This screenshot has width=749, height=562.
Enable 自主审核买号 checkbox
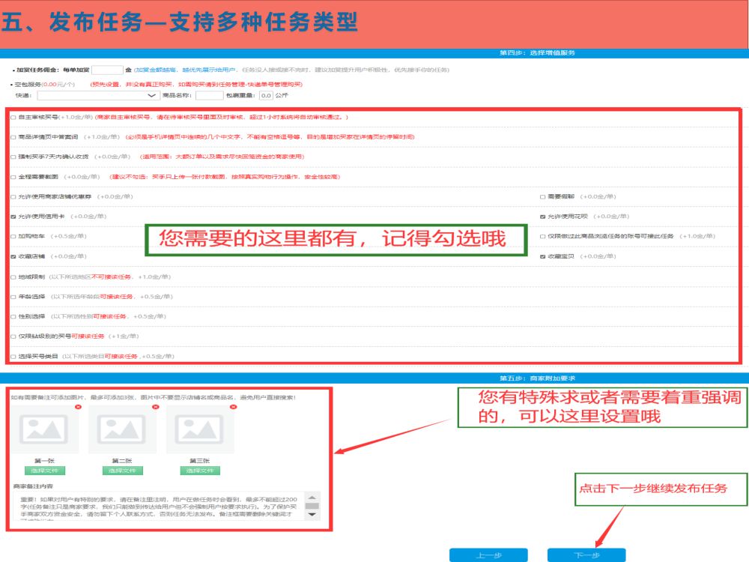point(13,117)
